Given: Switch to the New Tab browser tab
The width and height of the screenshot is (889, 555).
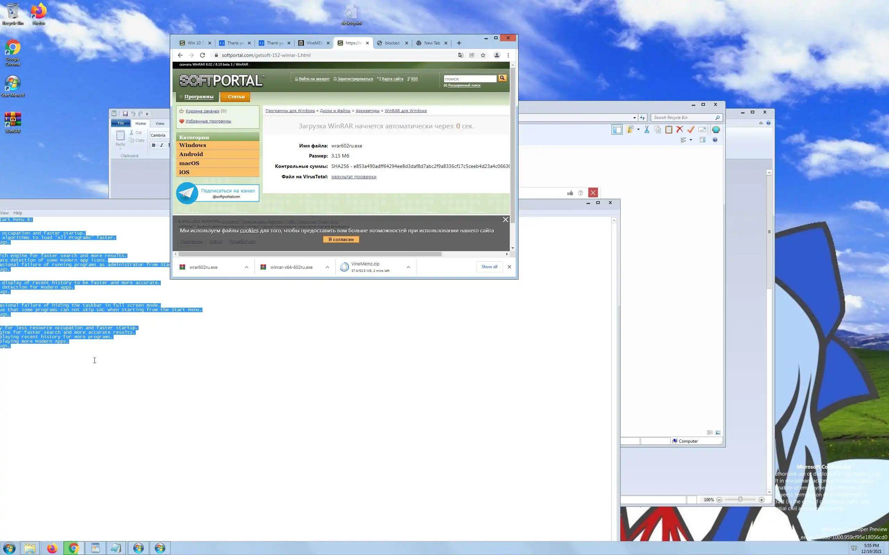Looking at the screenshot, I should pos(432,43).
